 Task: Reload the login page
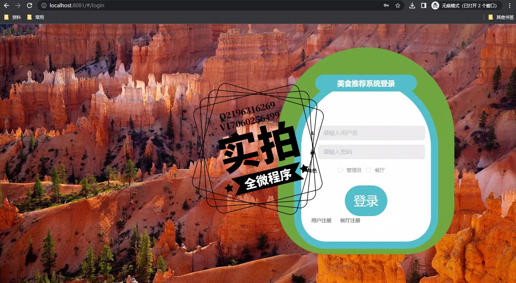point(29,6)
